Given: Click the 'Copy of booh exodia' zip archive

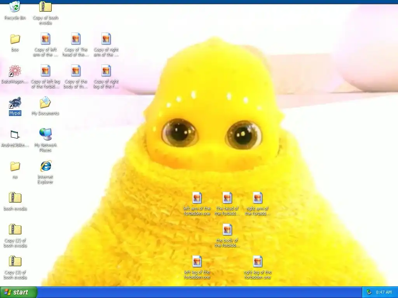Looking at the screenshot, I should coord(45,7).
